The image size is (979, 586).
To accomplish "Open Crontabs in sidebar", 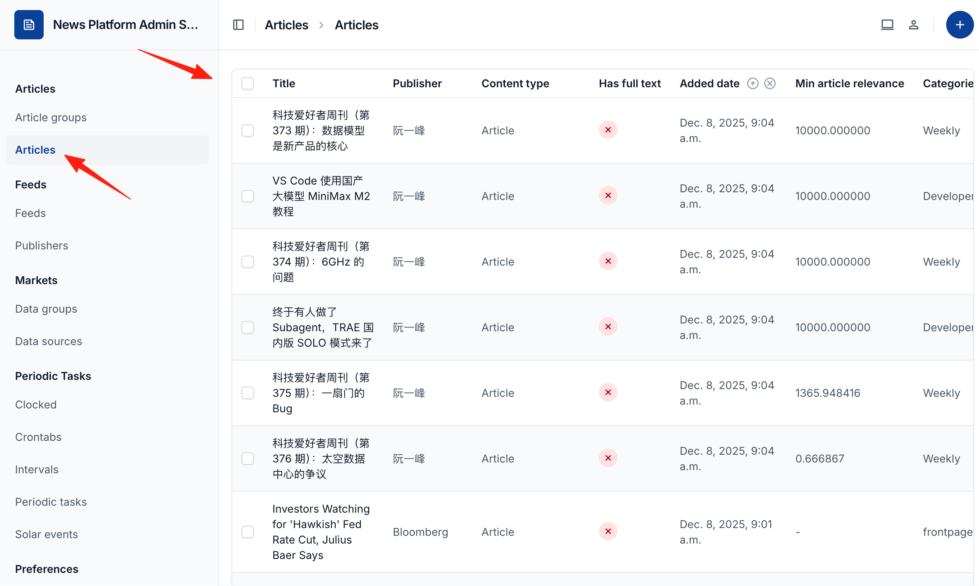I will (x=38, y=436).
